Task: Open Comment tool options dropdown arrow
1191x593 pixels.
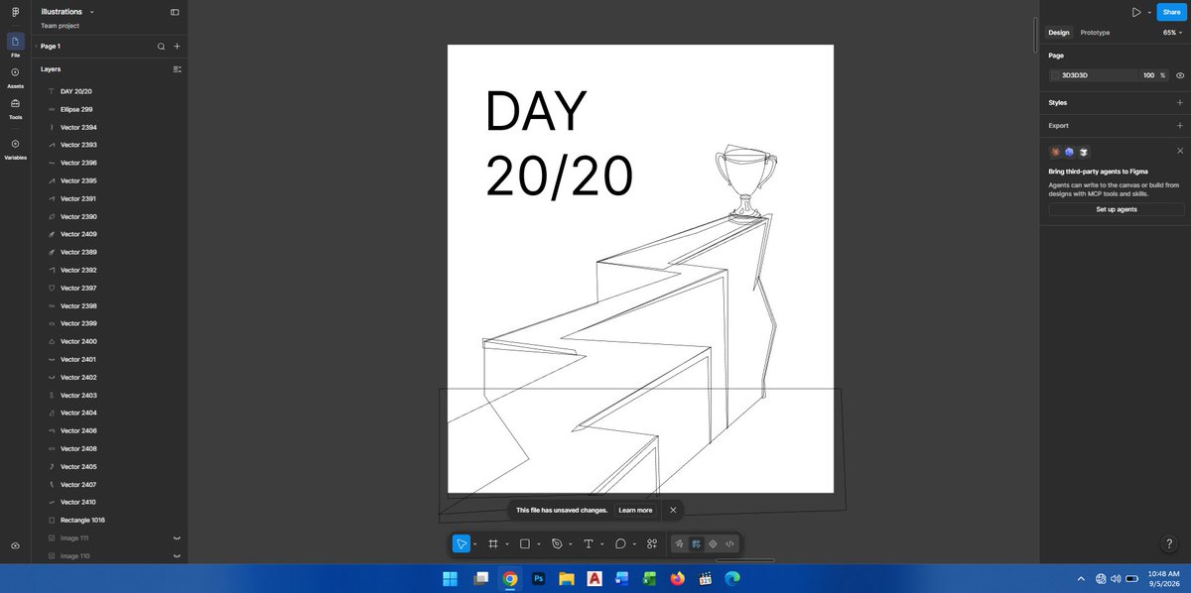Action: click(634, 543)
